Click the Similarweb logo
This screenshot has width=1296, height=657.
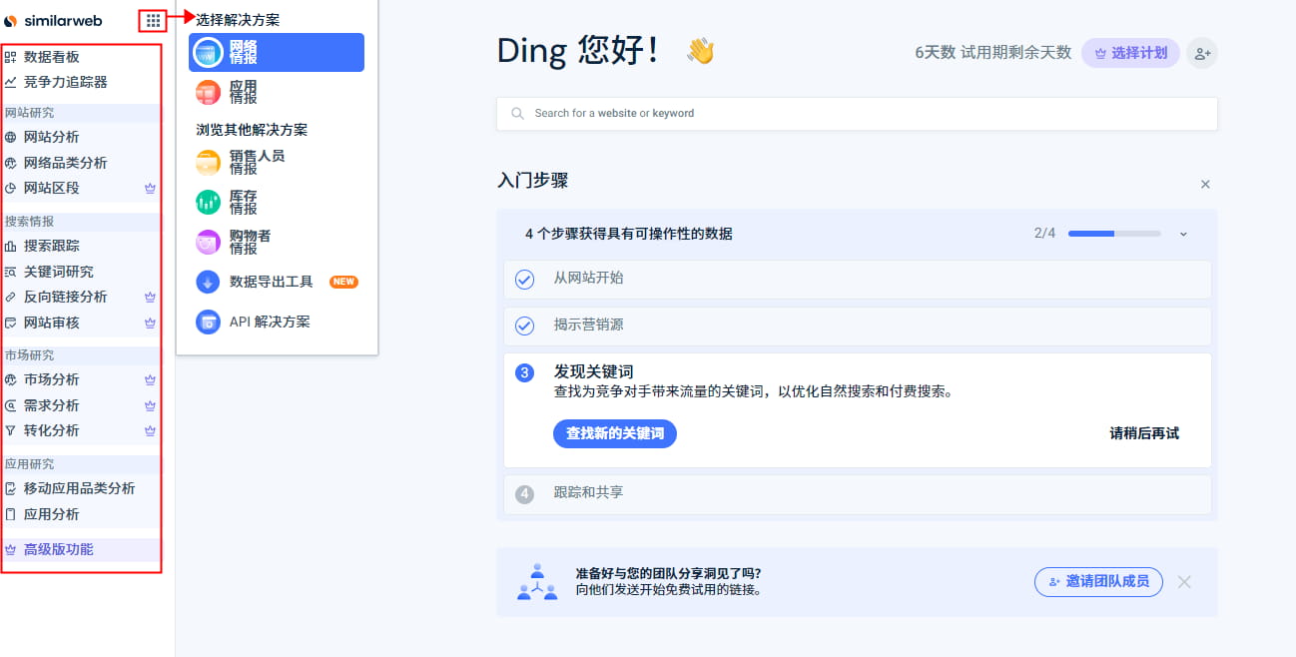54,20
